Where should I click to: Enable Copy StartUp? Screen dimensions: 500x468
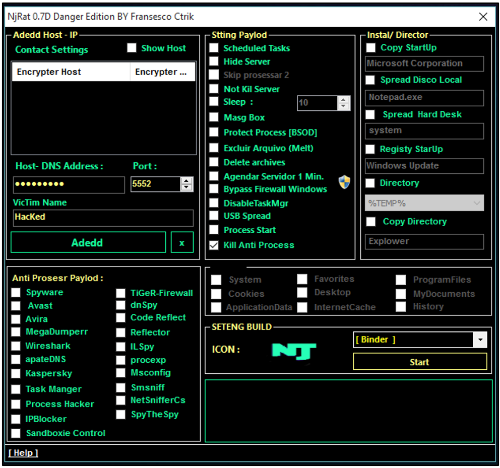tap(370, 47)
